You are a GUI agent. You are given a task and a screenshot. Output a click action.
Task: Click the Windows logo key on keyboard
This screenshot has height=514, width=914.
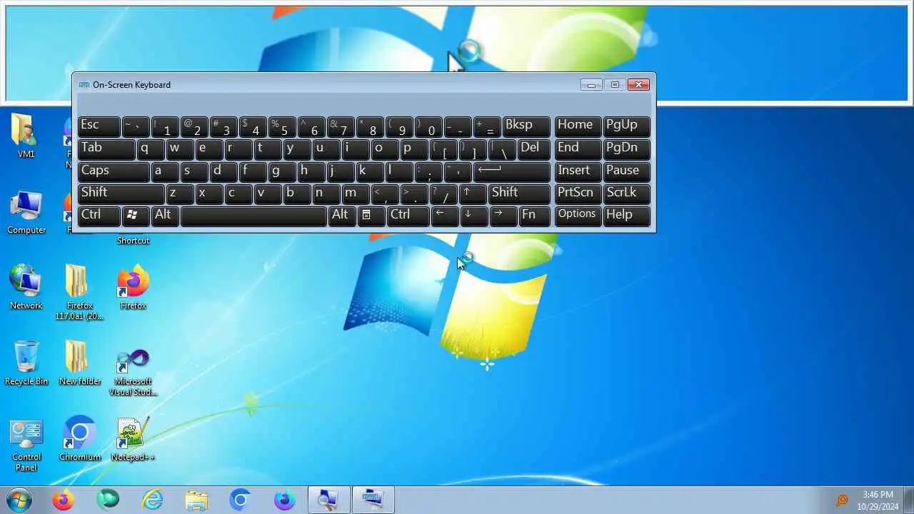point(136,216)
